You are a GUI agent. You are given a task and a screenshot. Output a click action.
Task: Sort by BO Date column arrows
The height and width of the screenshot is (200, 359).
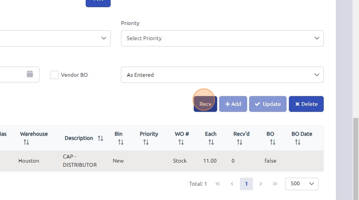pos(298,142)
